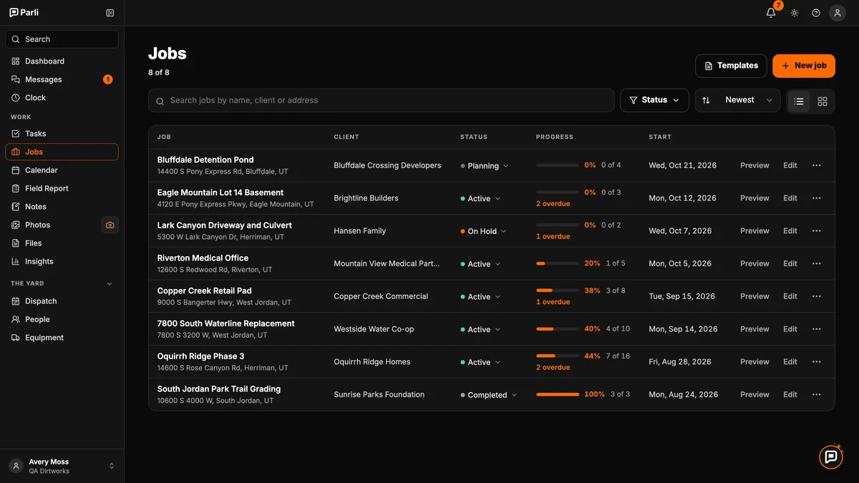Open more options for Eagle Mountain Lot 14 Basement
The image size is (859, 483).
(816, 198)
